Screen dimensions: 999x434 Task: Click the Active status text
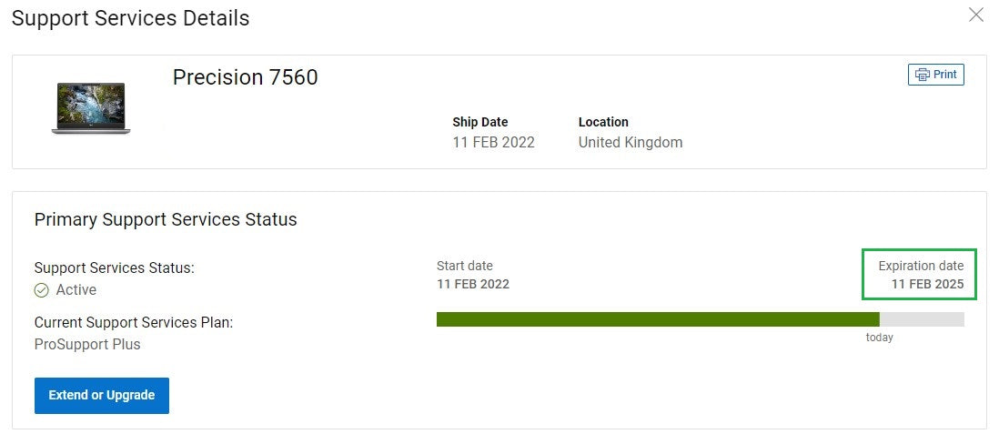pyautogui.click(x=76, y=290)
